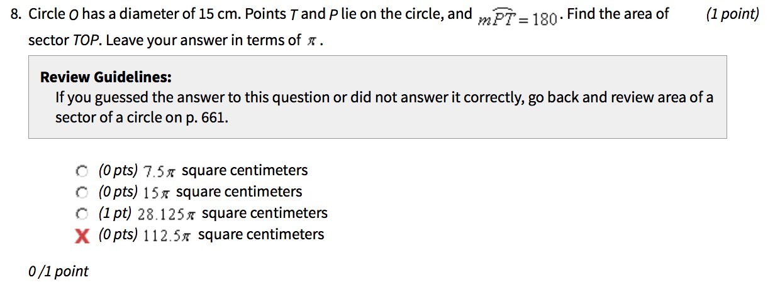
Task: Click the "p. 661" page reference
Action: coord(205,118)
